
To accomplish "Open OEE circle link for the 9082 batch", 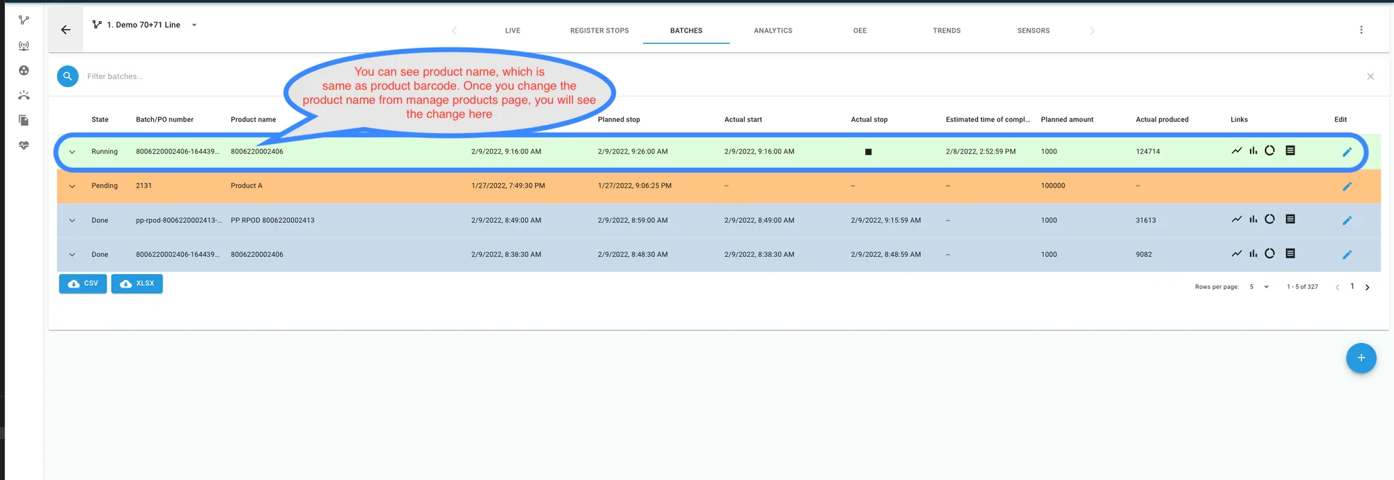I will pyautogui.click(x=1269, y=254).
